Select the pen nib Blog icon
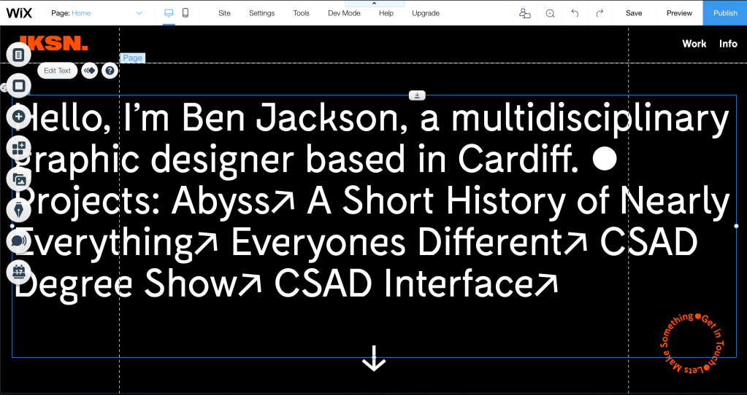The height and width of the screenshot is (395, 747). [x=19, y=210]
